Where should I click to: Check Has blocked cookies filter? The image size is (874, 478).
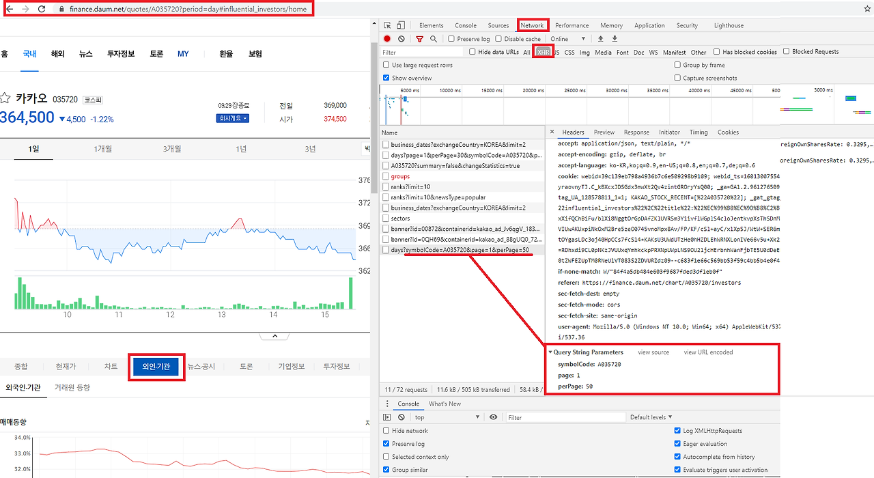(x=717, y=52)
